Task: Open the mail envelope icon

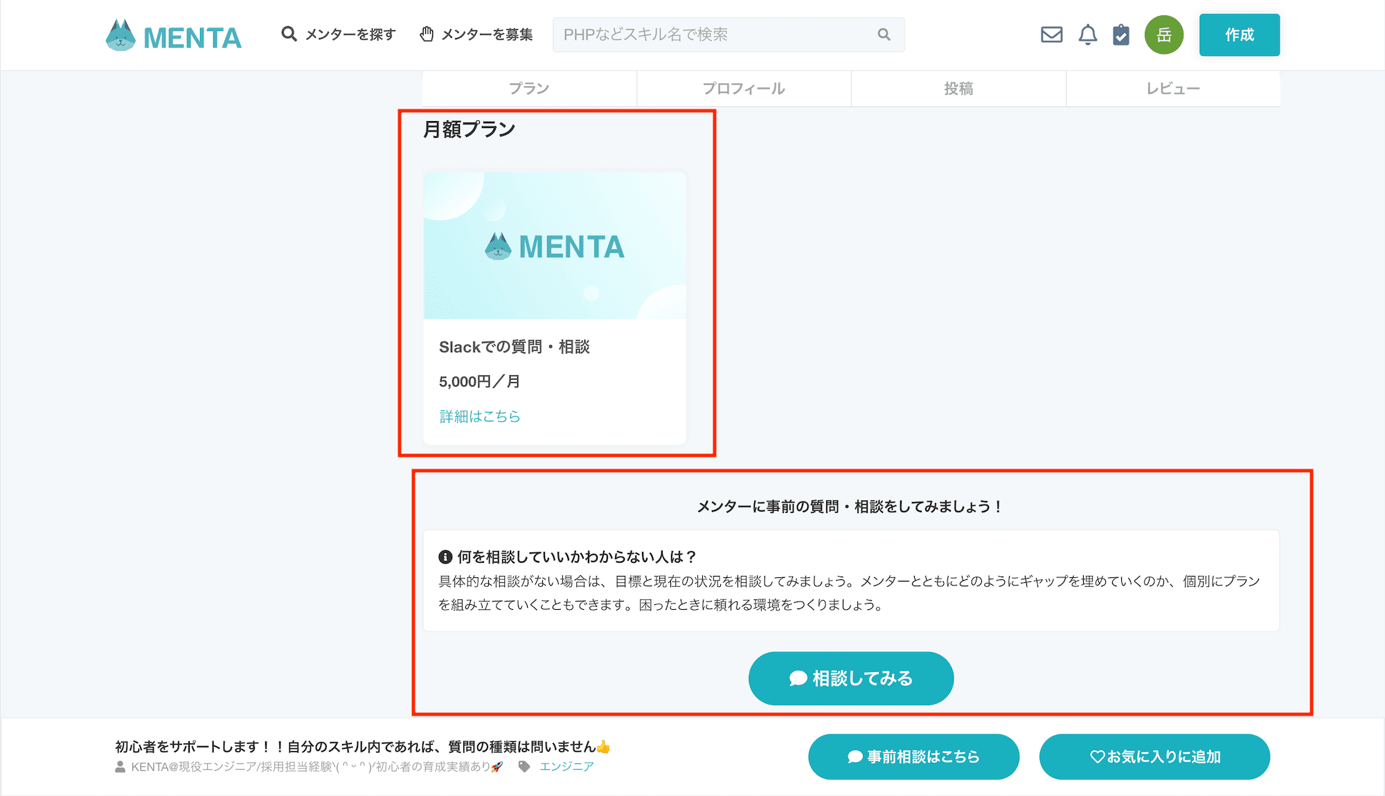Action: [1051, 35]
